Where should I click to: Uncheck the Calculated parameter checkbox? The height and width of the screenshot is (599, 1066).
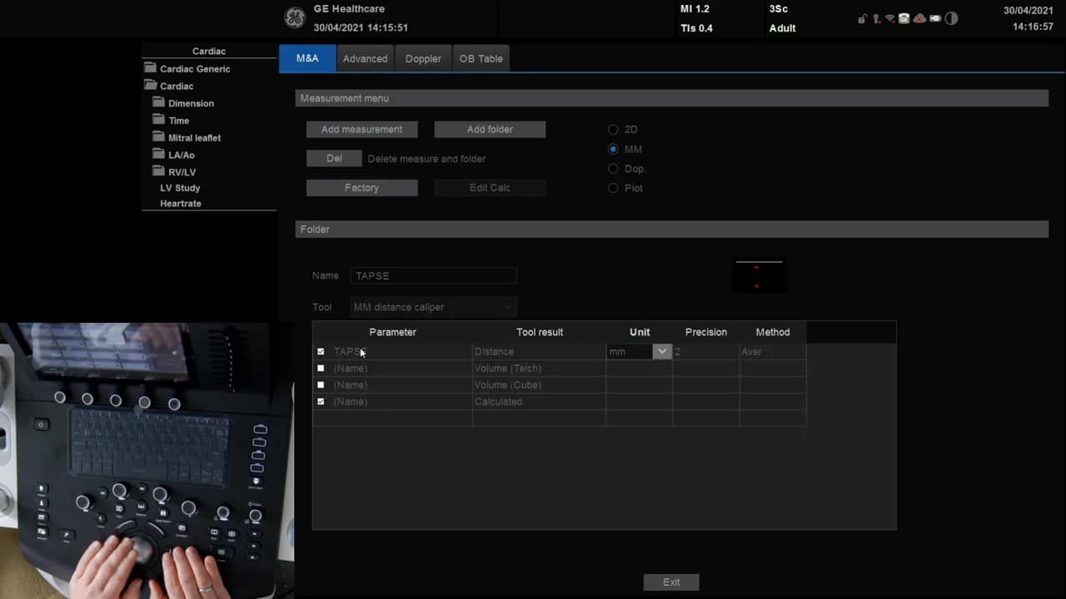[321, 402]
